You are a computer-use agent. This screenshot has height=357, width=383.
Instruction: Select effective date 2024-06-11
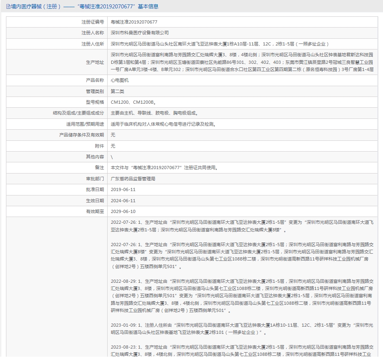click(123, 201)
